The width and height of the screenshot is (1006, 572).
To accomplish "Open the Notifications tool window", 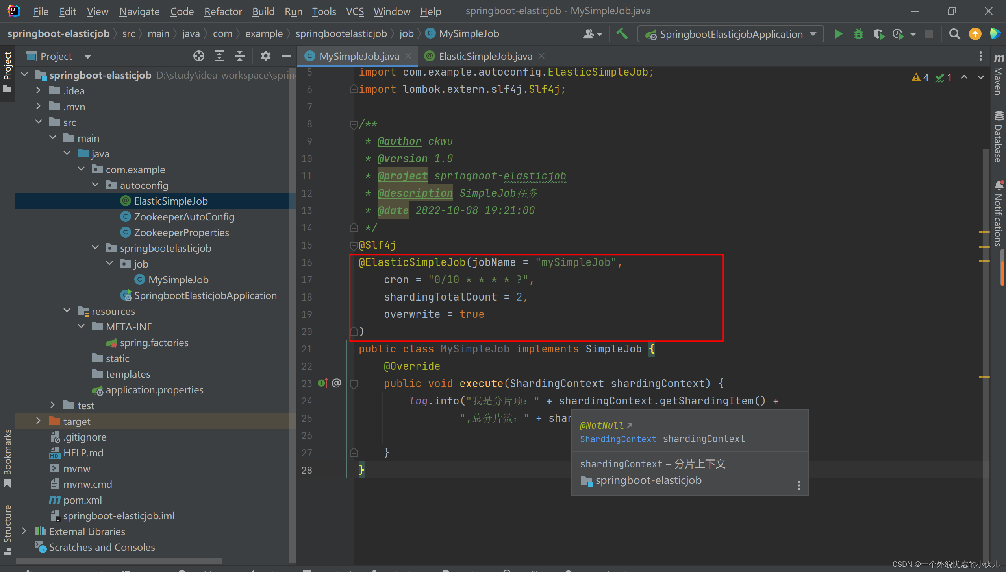I will (999, 213).
